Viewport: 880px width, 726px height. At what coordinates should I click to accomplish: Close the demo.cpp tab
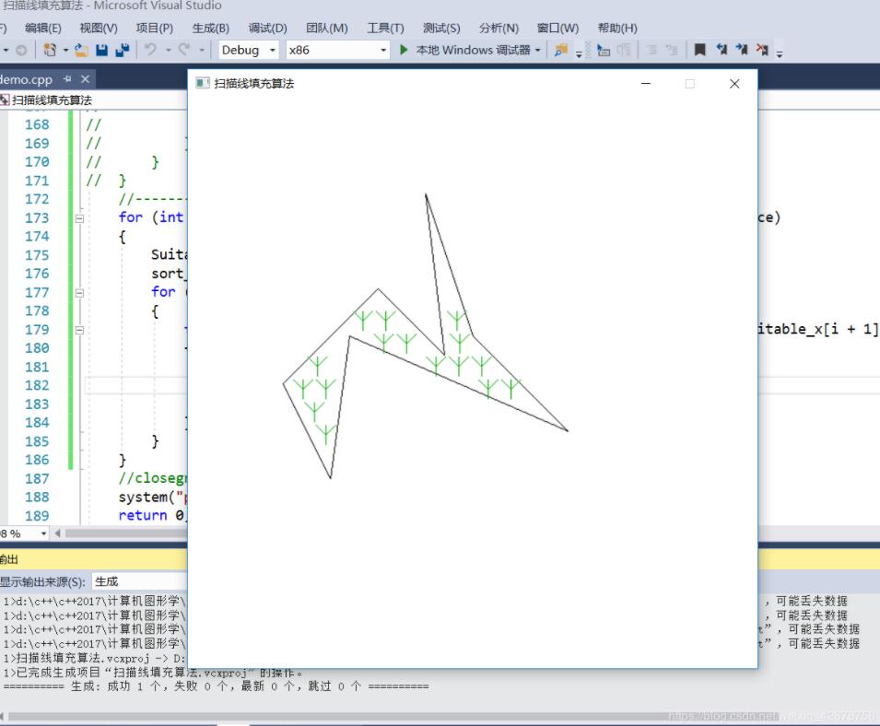tap(86, 79)
